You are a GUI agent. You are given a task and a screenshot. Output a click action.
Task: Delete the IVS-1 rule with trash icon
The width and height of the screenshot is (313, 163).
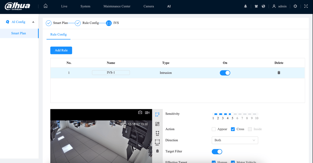pos(279,73)
